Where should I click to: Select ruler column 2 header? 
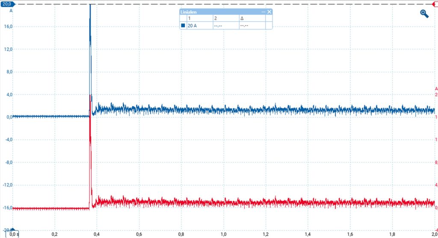(225, 18)
